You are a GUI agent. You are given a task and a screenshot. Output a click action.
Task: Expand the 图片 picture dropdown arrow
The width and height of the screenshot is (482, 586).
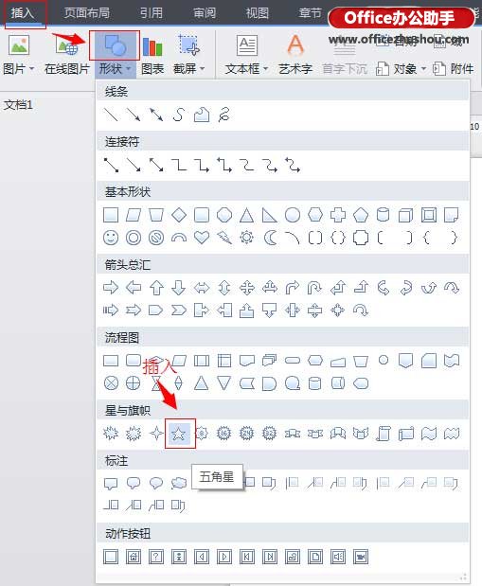32,69
